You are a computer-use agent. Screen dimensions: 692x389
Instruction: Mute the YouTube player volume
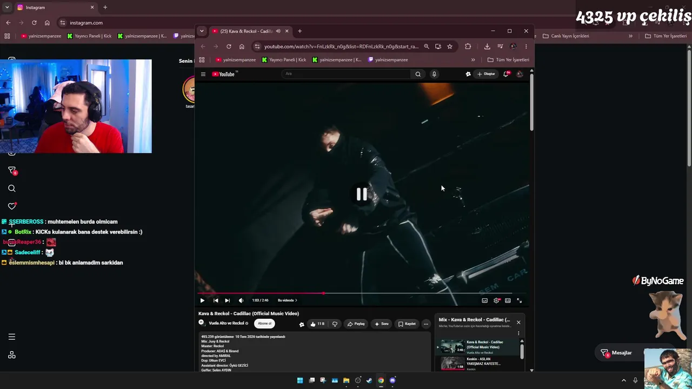click(x=241, y=300)
